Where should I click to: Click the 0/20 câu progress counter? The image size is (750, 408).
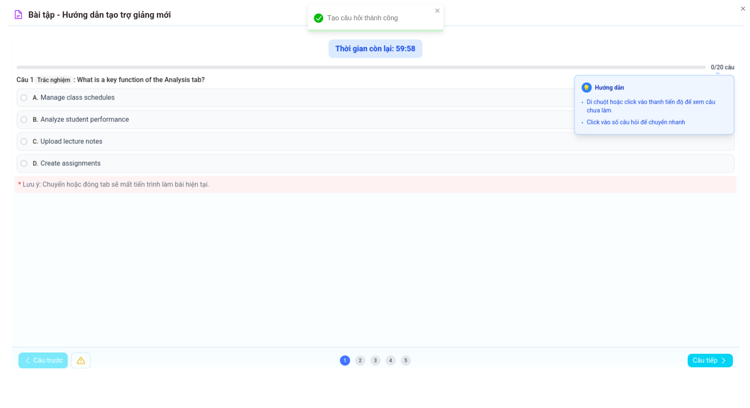tap(723, 68)
